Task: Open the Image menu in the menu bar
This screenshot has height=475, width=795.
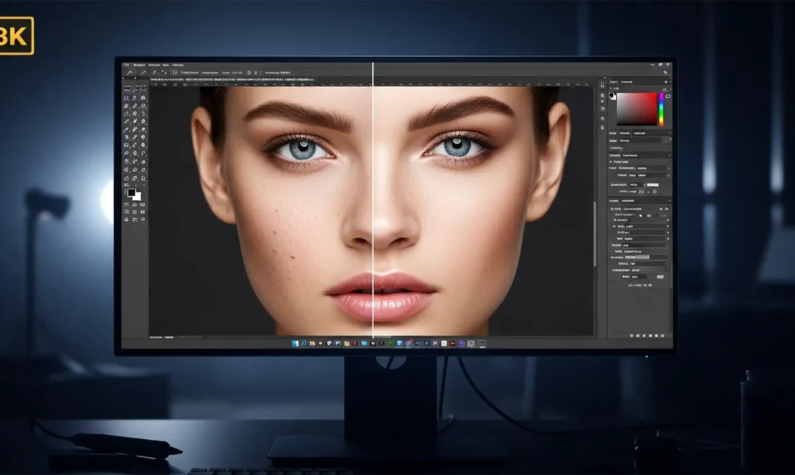Action: click(x=154, y=65)
